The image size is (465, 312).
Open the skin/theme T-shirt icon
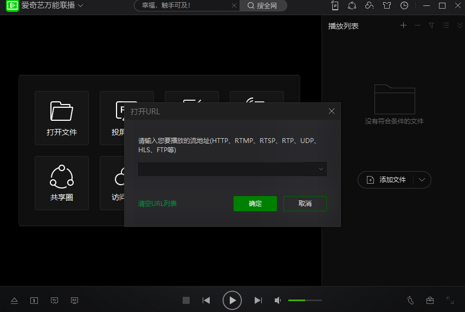click(x=387, y=5)
